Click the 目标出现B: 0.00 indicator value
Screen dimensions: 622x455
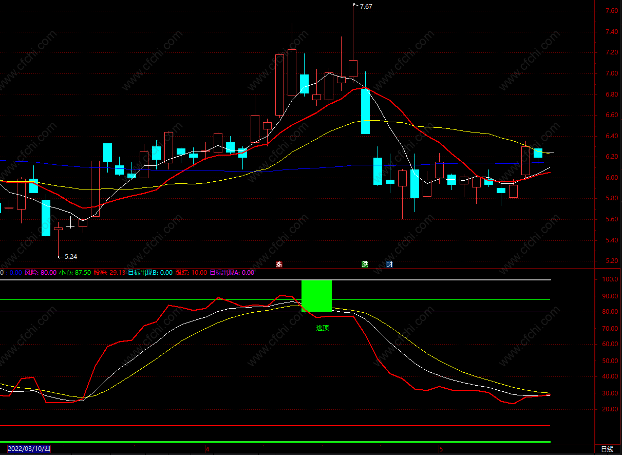[x=150, y=273]
